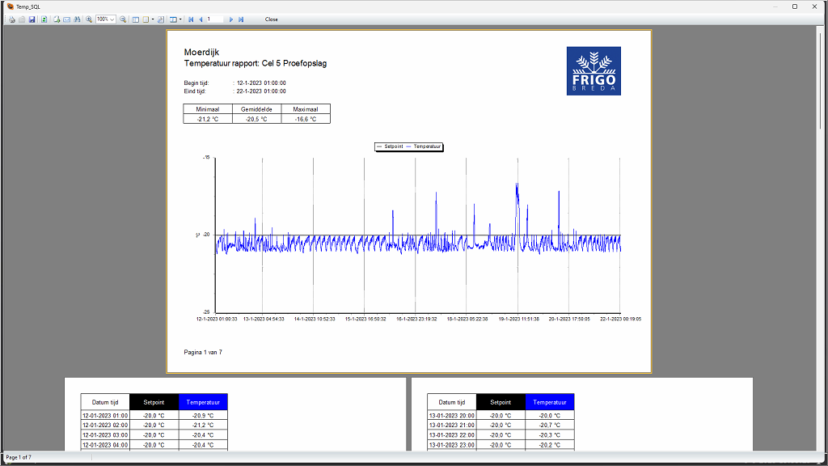Open the 100% zoom level dropdown
Image resolution: width=828 pixels, height=466 pixels.
point(112,19)
